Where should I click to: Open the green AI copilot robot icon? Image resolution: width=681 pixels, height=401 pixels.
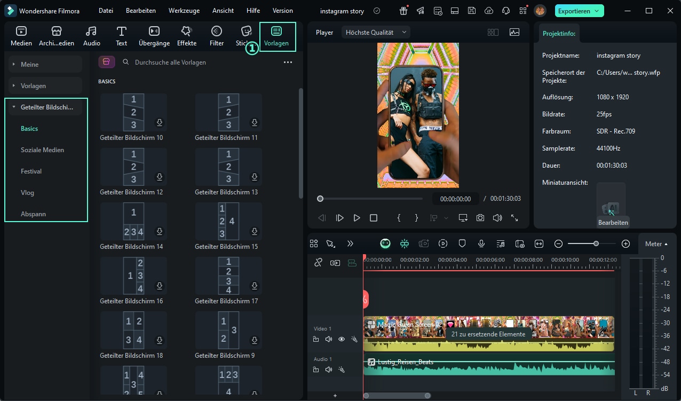[x=385, y=243]
